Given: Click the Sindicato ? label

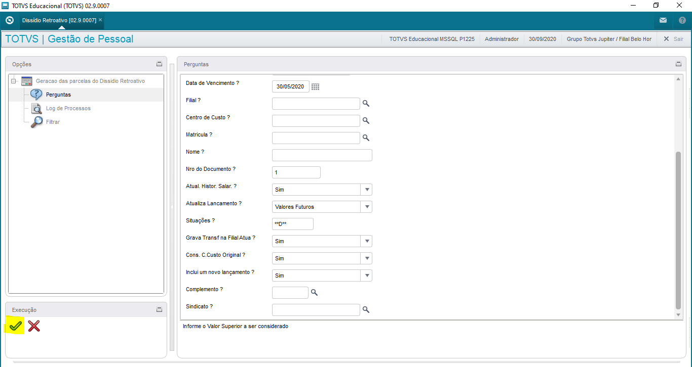Looking at the screenshot, I should [x=199, y=306].
